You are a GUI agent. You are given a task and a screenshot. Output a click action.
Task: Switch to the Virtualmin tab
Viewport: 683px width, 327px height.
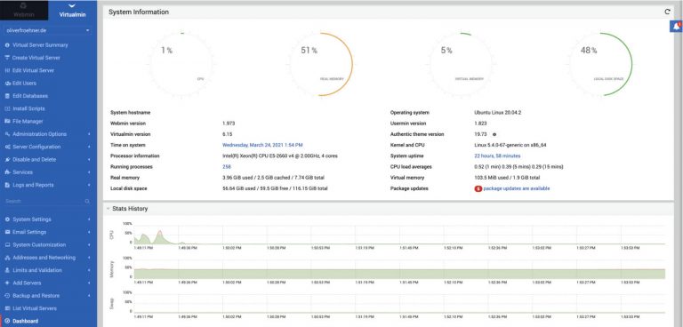[x=72, y=11]
